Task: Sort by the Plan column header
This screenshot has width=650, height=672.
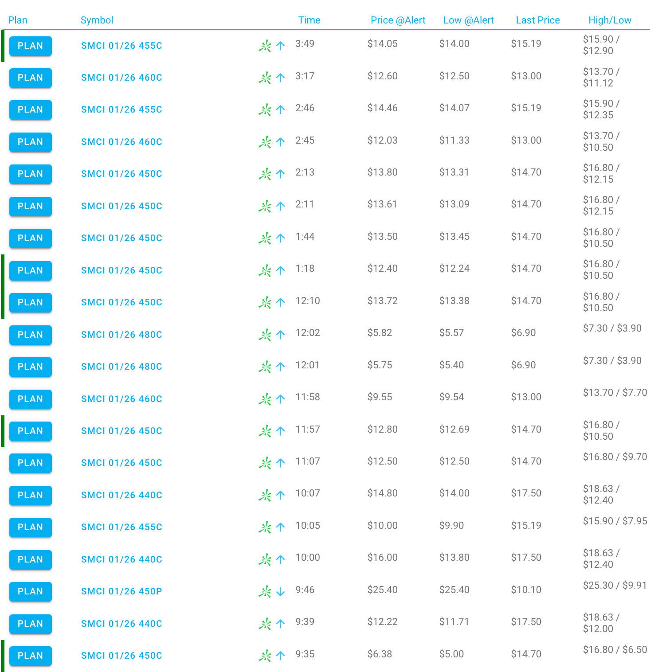Action: (x=18, y=20)
